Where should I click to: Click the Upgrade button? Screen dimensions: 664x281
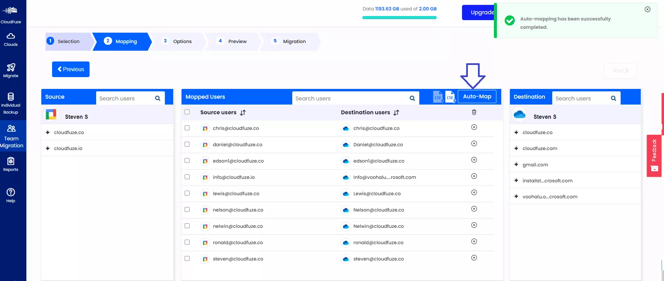478,13
